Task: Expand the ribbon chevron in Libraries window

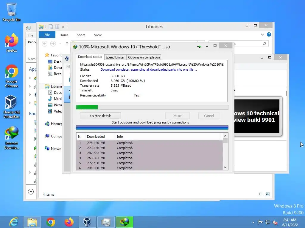Action: (262, 35)
